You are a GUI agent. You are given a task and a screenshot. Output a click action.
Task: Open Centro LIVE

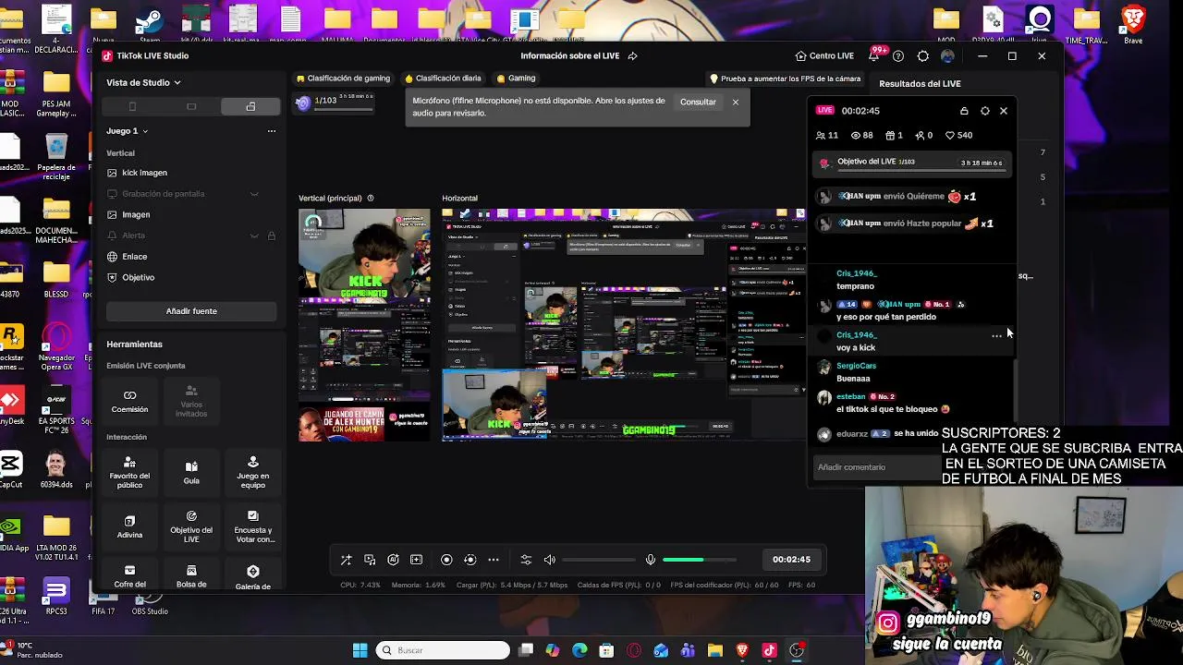click(x=824, y=55)
